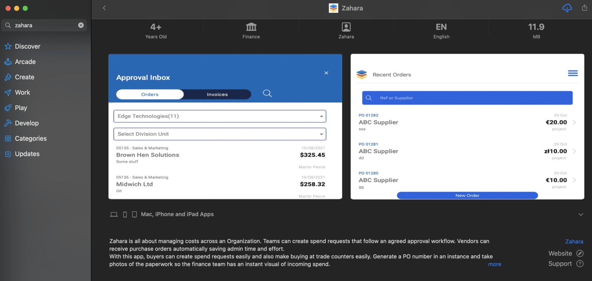Expand description with the more link
This screenshot has width=592, height=281.
tap(495, 264)
